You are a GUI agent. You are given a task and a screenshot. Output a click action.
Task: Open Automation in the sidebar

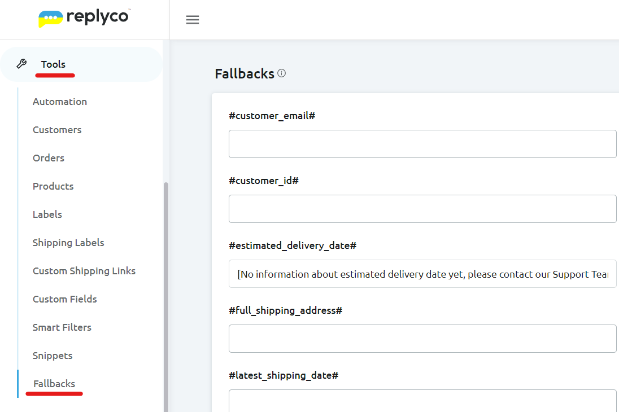point(60,102)
